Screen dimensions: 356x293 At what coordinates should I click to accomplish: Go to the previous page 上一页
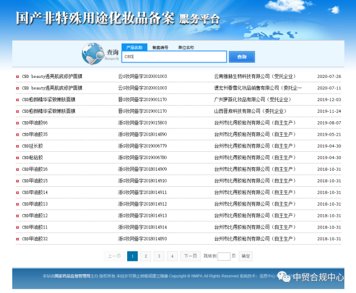coord(114,256)
